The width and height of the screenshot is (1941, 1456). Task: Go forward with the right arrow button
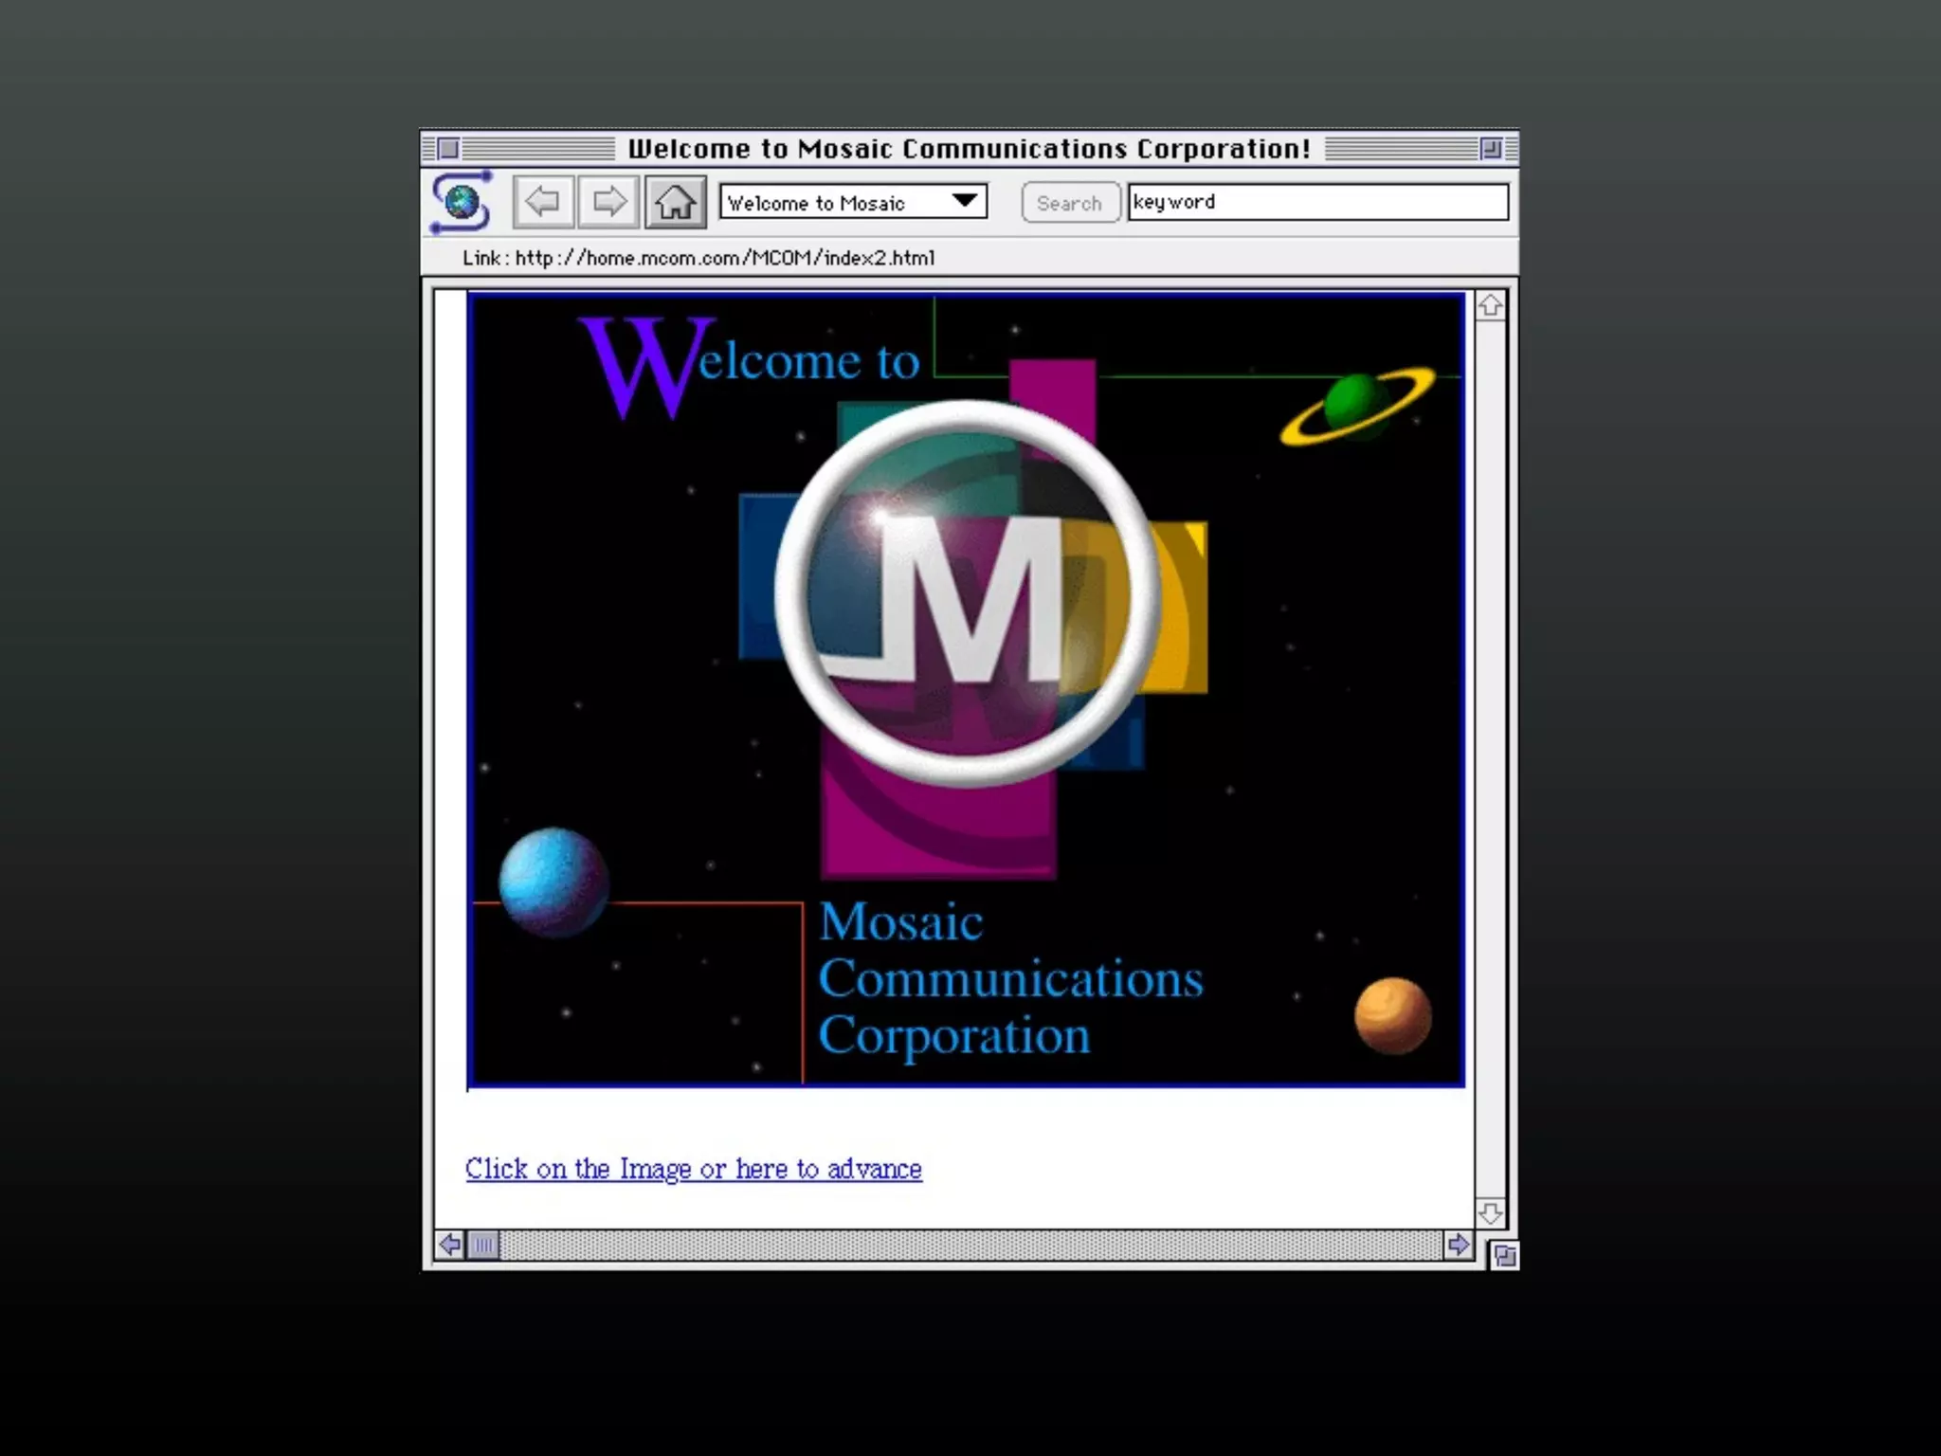608,202
